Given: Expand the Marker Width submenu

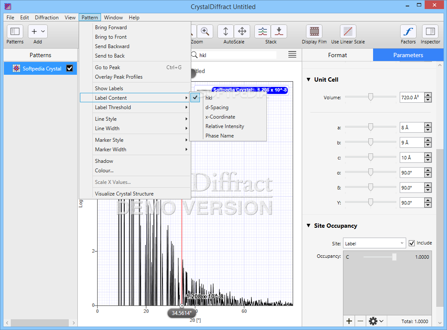Looking at the screenshot, I should tap(135, 150).
